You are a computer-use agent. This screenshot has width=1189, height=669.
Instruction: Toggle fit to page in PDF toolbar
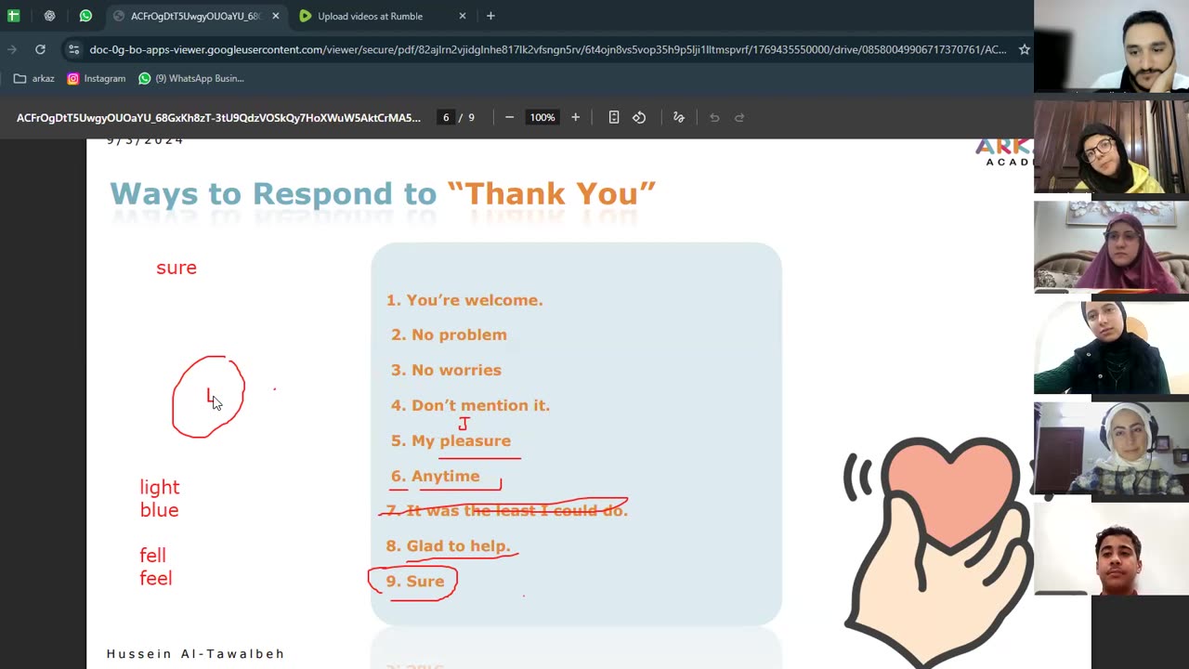point(613,117)
